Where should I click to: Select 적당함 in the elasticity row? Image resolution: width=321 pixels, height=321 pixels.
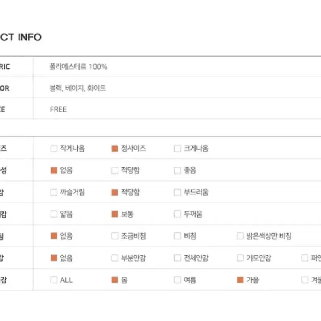click(x=115, y=170)
